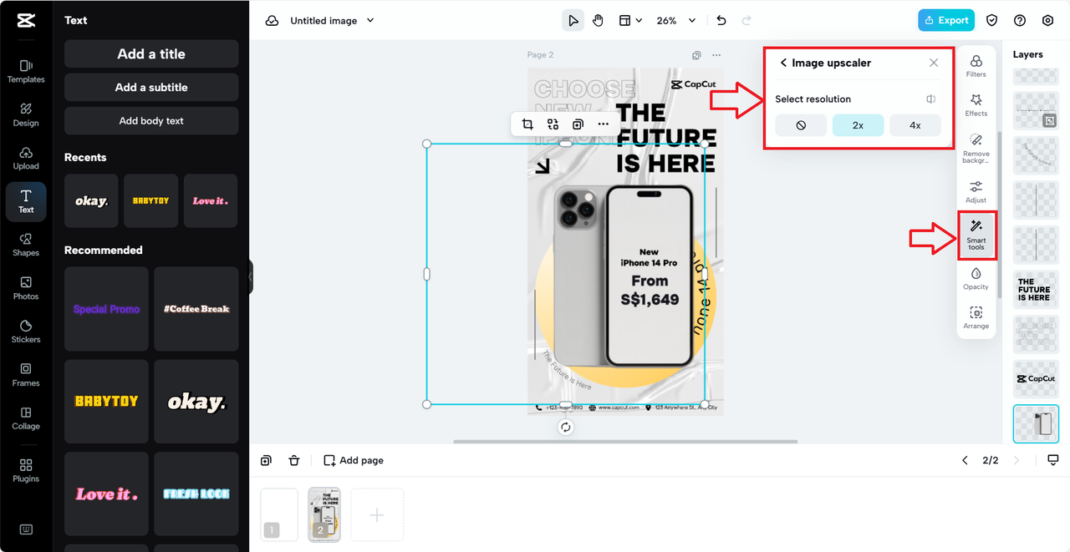1070x552 pixels.
Task: Open the Effects tool
Action: (976, 105)
